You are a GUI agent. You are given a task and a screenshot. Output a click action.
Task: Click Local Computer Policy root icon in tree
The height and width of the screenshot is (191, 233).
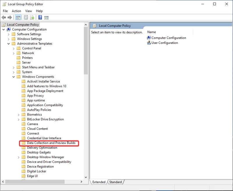click(4, 25)
